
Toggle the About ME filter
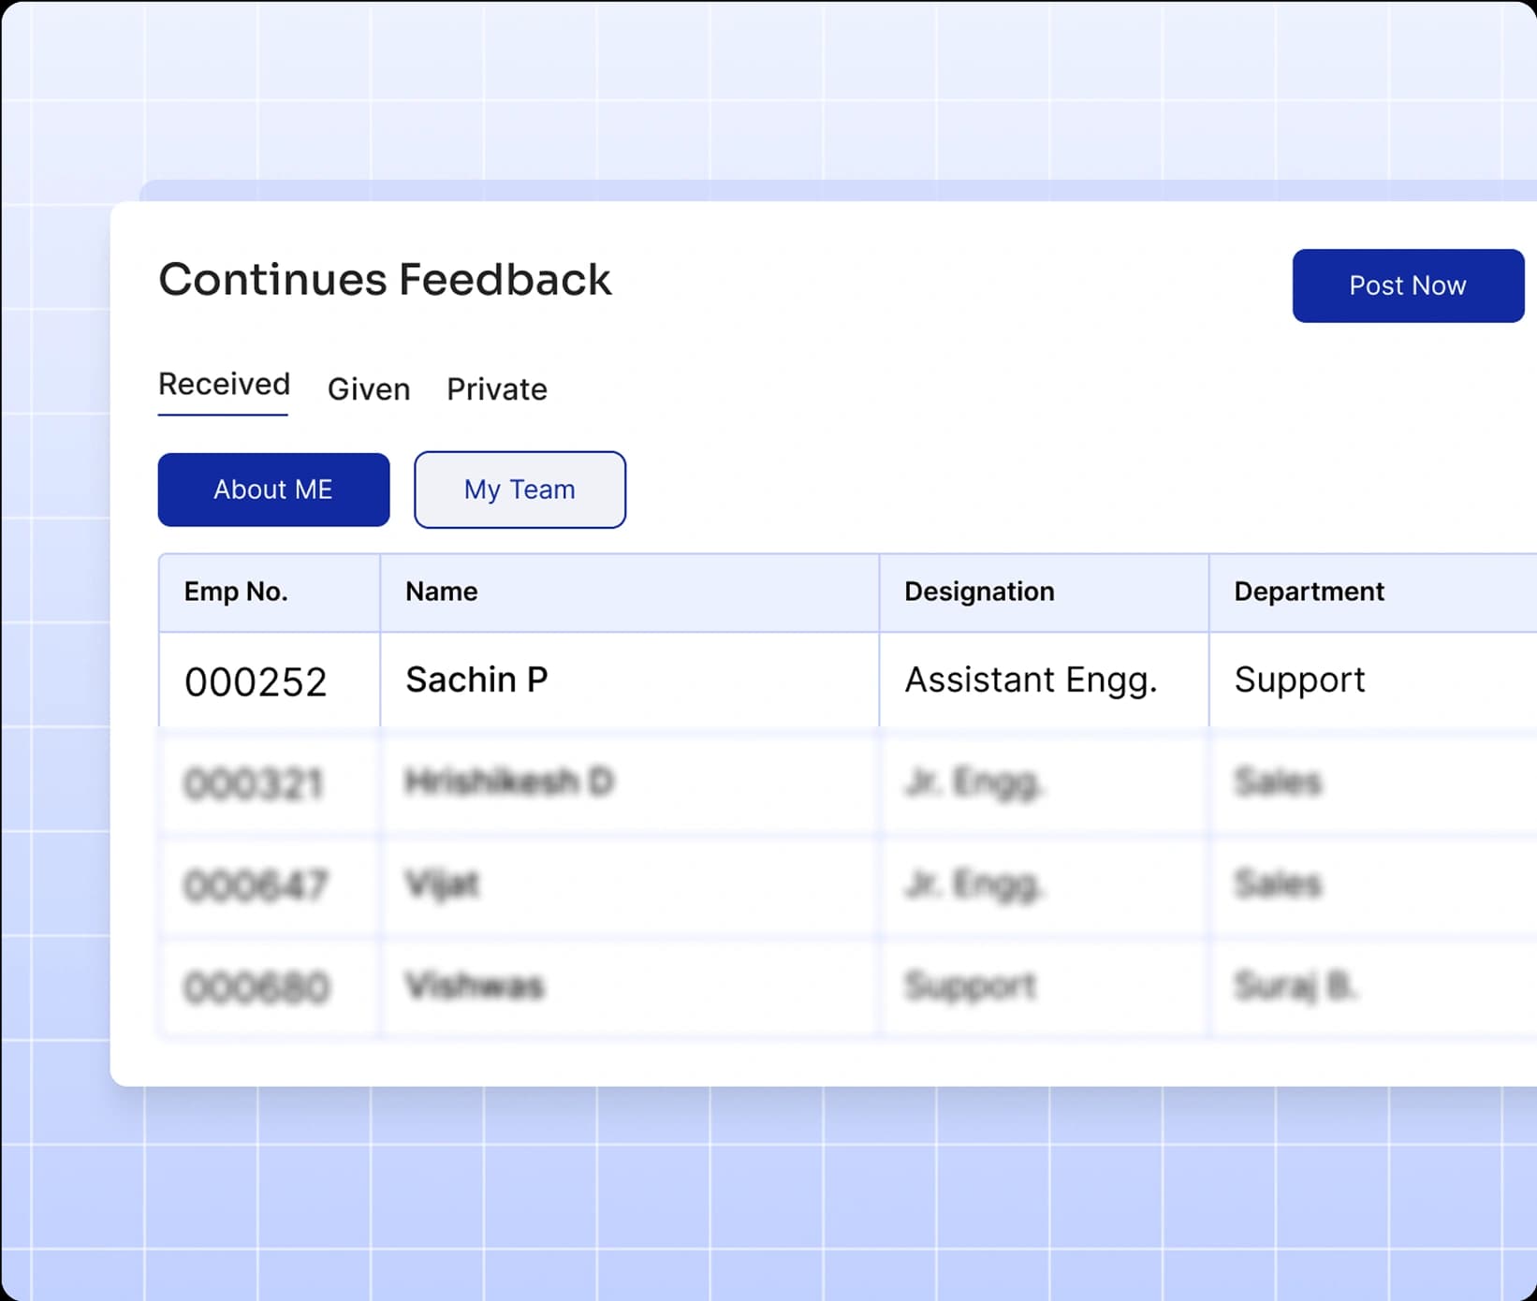[x=273, y=489]
